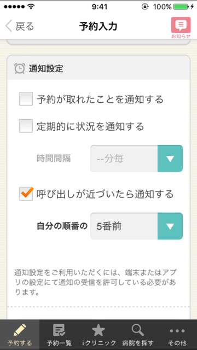The image size is (197, 350).
Task: Enable 定期的に状況を通知する checkbox
Action: pyautogui.click(x=26, y=126)
